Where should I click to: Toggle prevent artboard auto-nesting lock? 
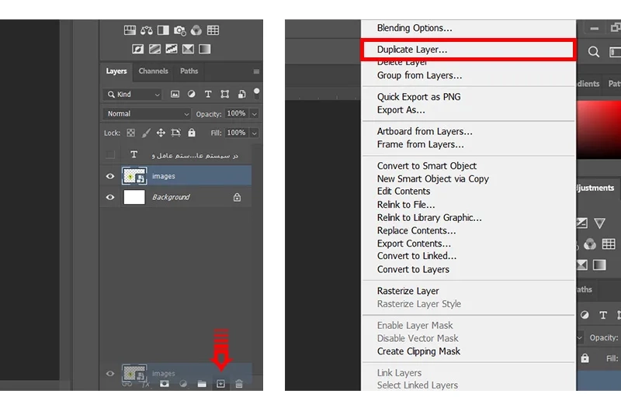click(x=176, y=133)
